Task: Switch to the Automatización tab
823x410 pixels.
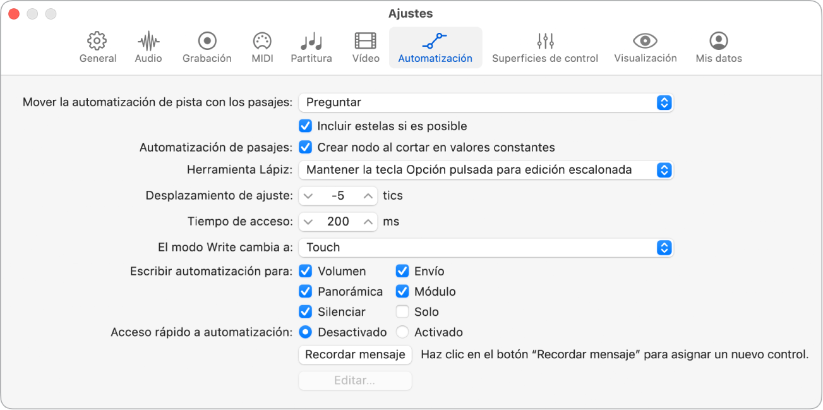Action: click(x=435, y=46)
